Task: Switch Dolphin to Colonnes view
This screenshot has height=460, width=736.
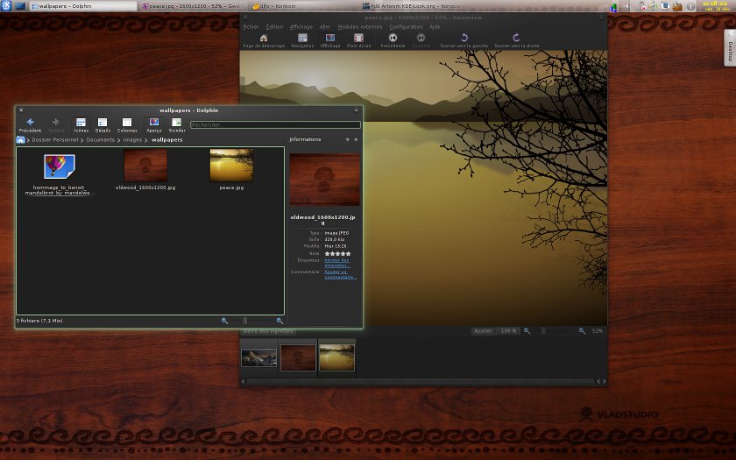Action: click(127, 124)
